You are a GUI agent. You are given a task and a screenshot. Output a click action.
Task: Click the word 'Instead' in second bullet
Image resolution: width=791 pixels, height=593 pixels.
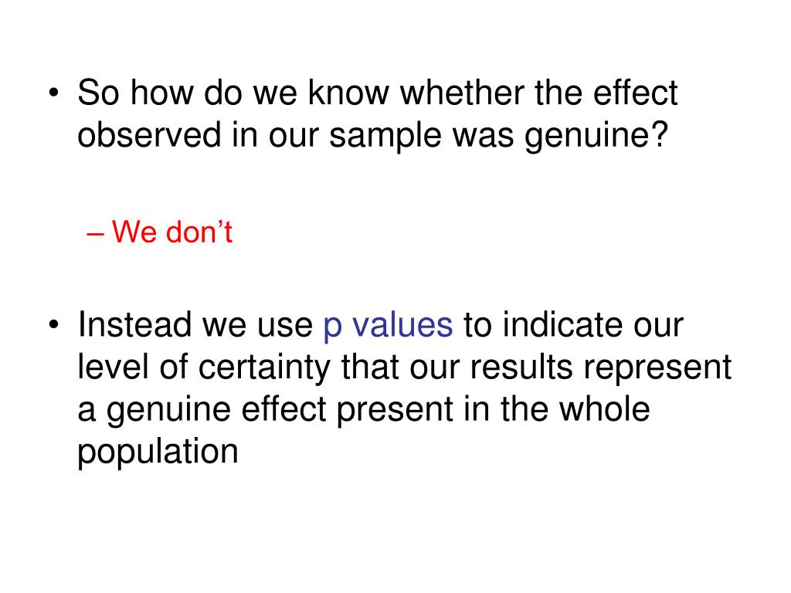tap(134, 324)
